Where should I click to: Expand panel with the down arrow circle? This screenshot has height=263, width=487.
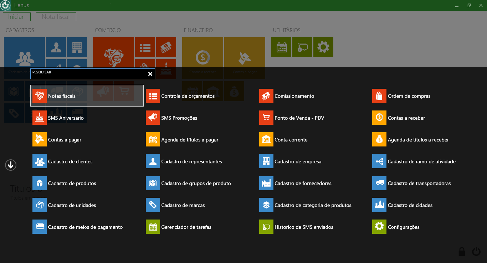click(x=11, y=165)
